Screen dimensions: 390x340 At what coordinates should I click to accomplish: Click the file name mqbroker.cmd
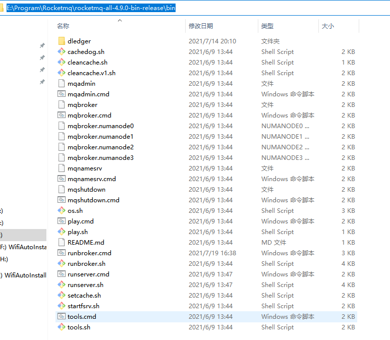point(89,115)
